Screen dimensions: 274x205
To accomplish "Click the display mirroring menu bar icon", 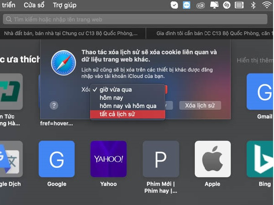I will [214, 5].
